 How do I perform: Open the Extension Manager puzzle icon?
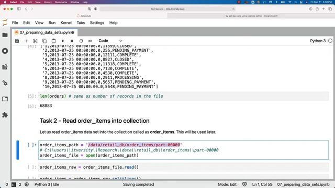[x=5, y=115]
